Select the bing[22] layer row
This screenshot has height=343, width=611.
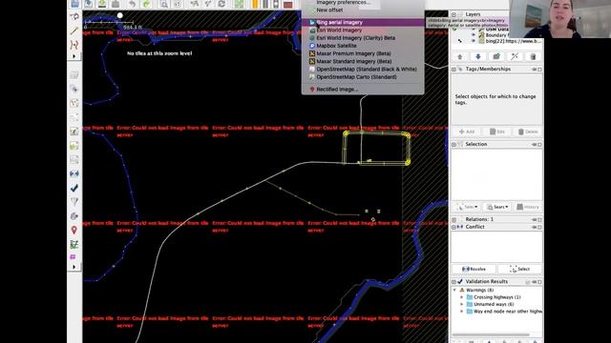[496, 41]
